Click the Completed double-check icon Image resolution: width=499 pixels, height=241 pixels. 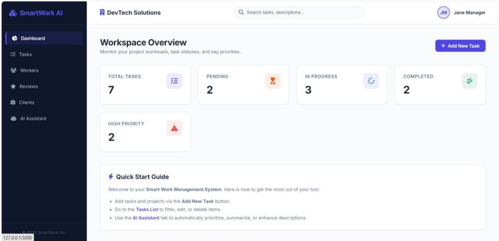[469, 81]
